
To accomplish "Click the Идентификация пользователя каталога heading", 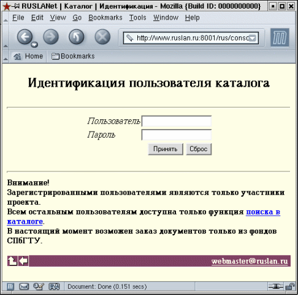I will click(149, 84).
